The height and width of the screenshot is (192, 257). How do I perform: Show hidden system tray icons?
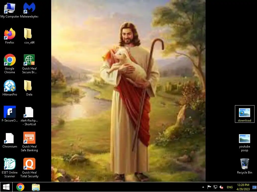203,187
